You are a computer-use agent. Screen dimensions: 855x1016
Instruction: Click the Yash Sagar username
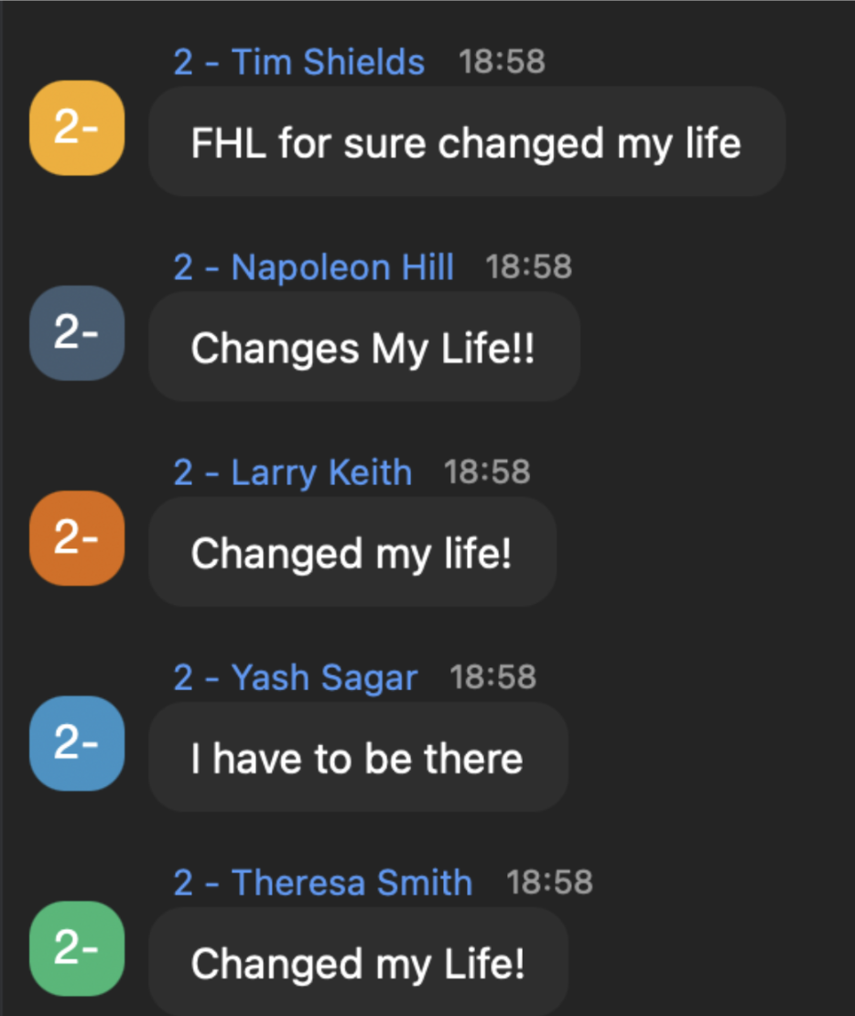coord(294,676)
